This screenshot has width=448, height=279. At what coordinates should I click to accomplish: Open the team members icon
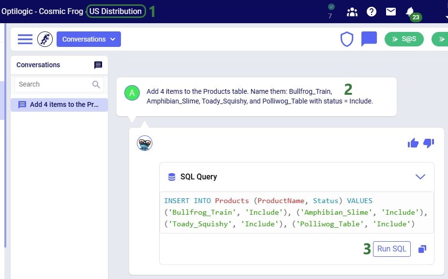pos(352,12)
